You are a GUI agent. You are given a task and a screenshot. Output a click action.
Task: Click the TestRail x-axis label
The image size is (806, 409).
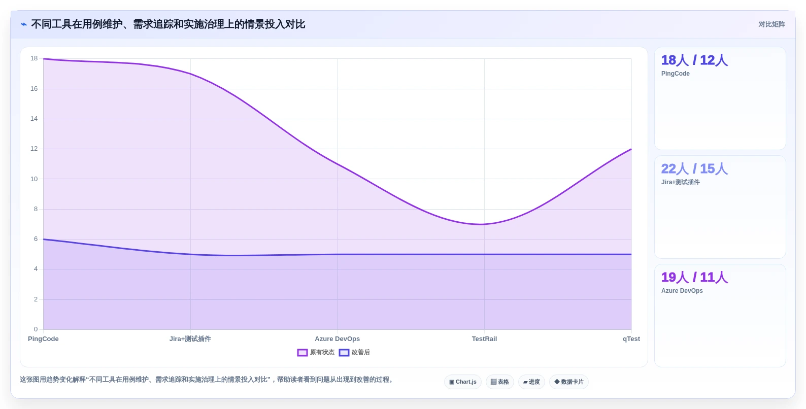click(x=484, y=339)
